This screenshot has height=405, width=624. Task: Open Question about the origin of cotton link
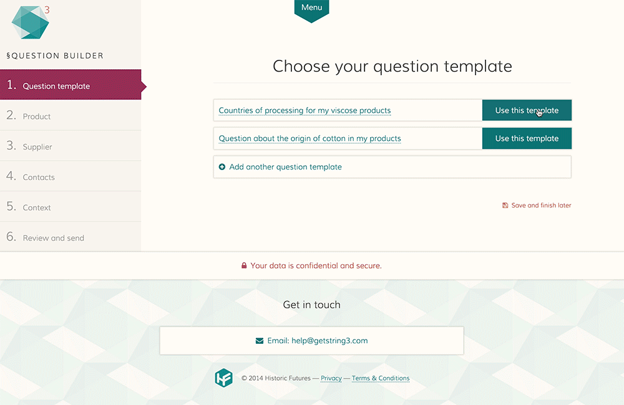[310, 138]
